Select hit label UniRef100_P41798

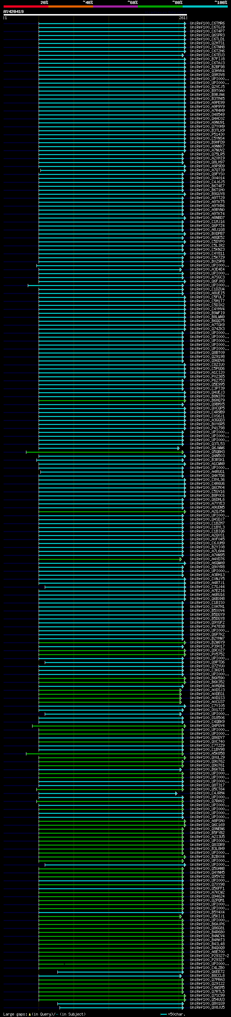207,428
